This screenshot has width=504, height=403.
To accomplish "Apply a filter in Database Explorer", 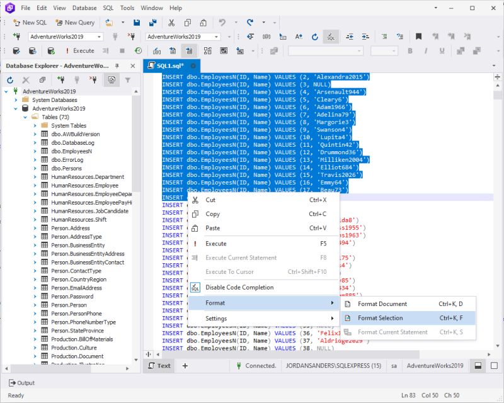I will [128, 79].
